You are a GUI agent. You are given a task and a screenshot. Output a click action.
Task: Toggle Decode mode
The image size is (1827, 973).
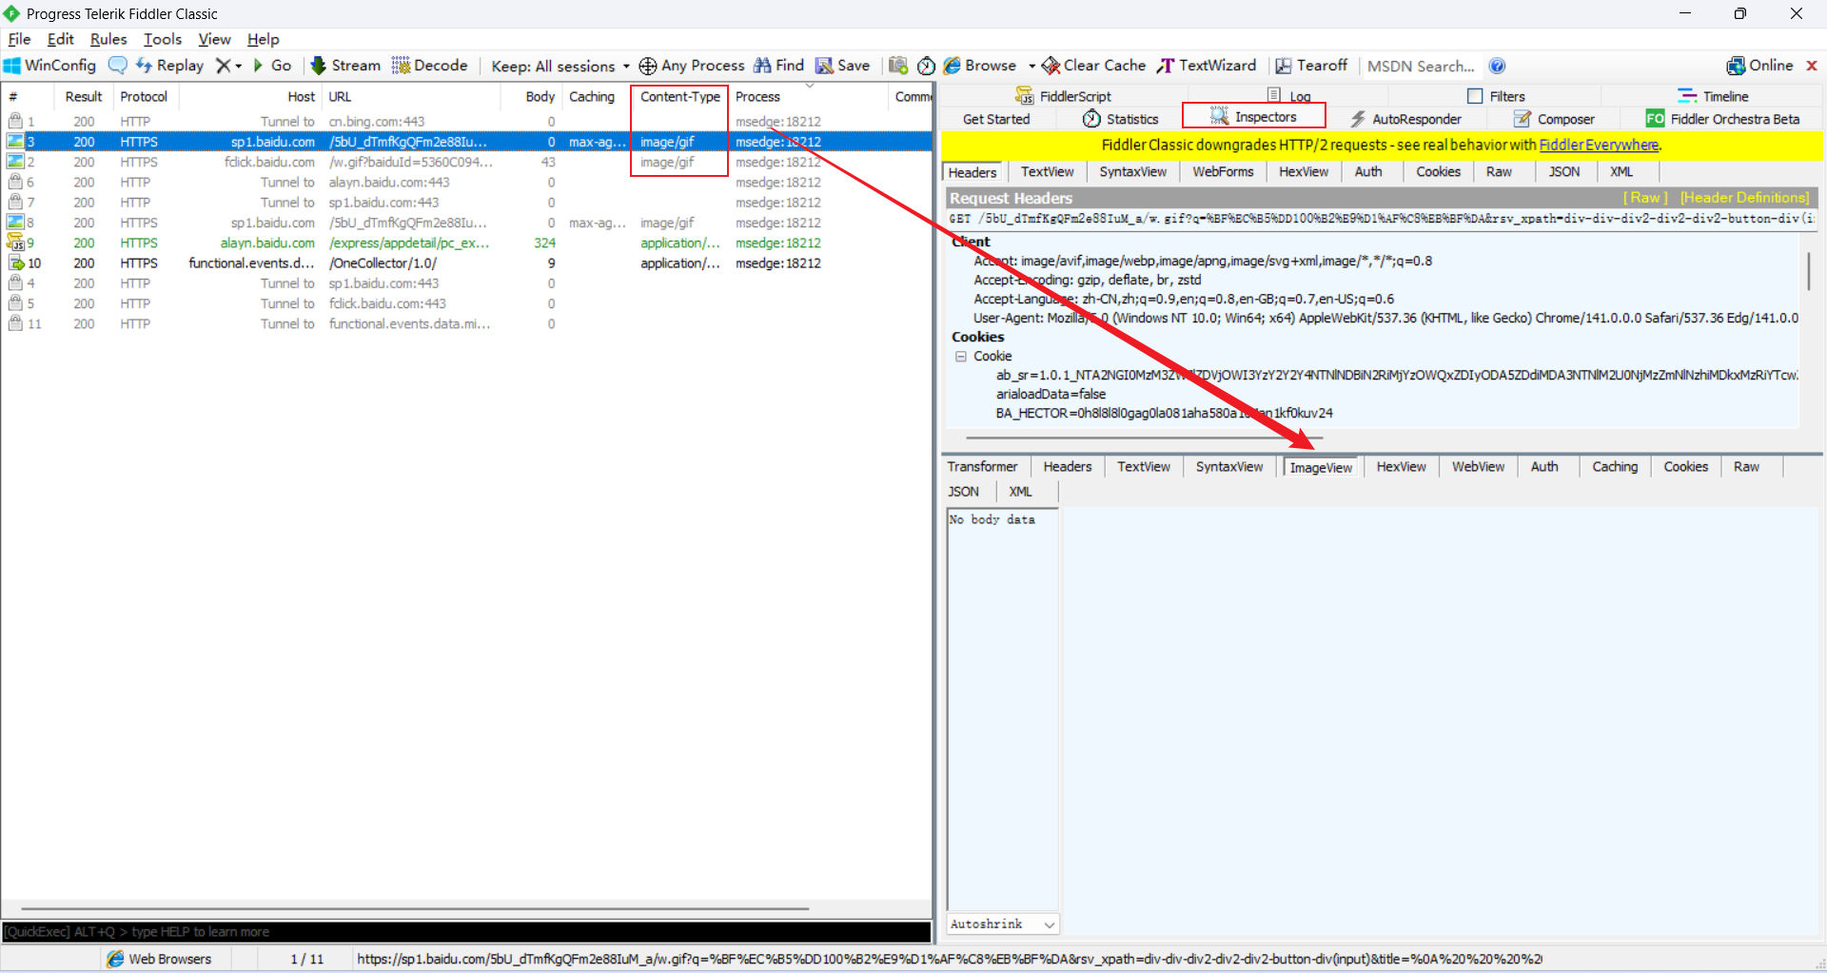(430, 66)
